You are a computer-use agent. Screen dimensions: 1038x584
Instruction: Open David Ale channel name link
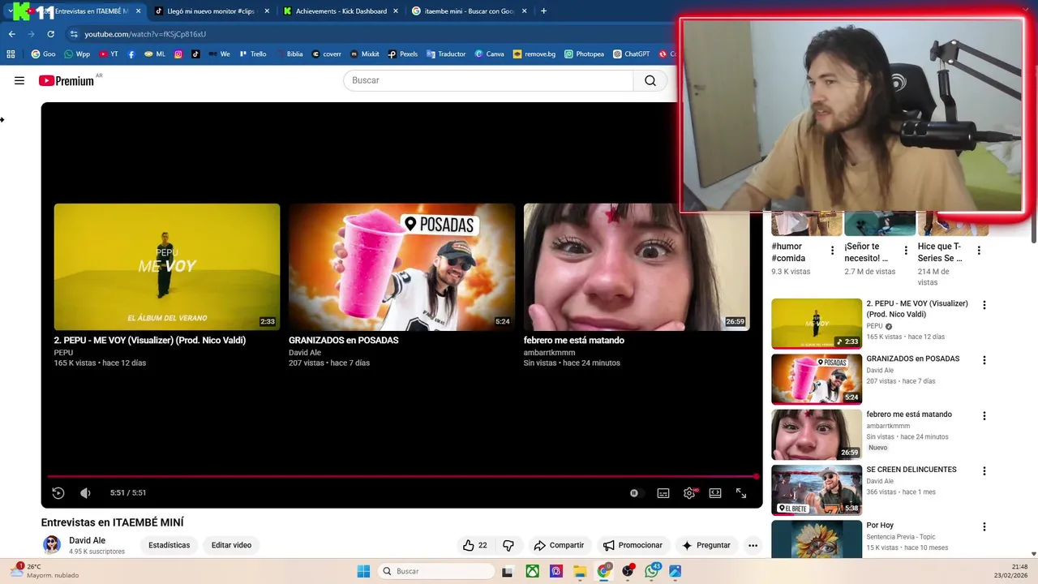coord(87,540)
